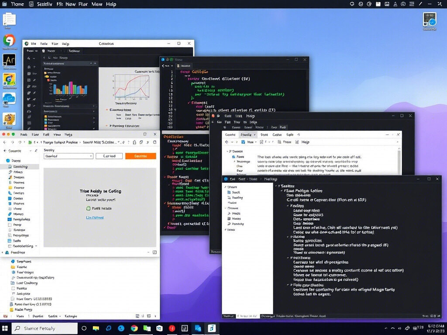The height and width of the screenshot is (335, 447).
Task: Open the Help menu in top system bar
Action: pyautogui.click(x=111, y=4)
